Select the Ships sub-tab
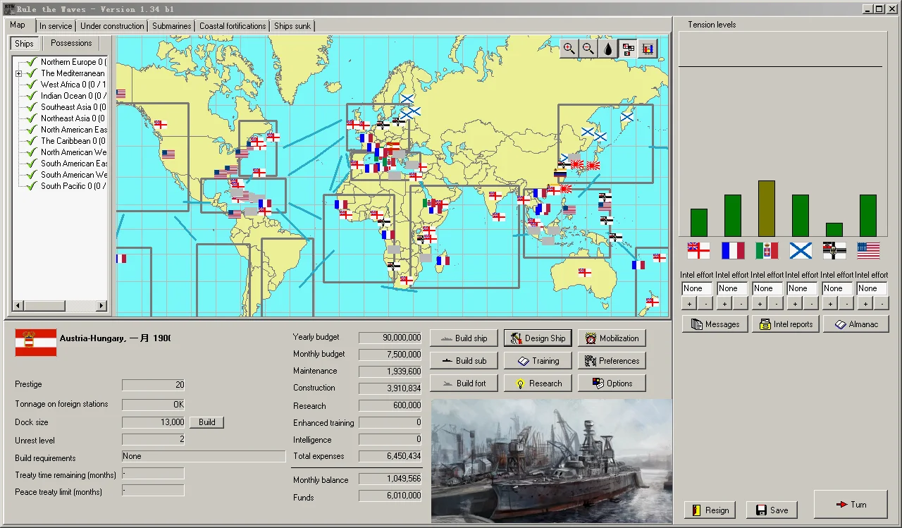Screen dimensions: 902x528 coord(24,44)
